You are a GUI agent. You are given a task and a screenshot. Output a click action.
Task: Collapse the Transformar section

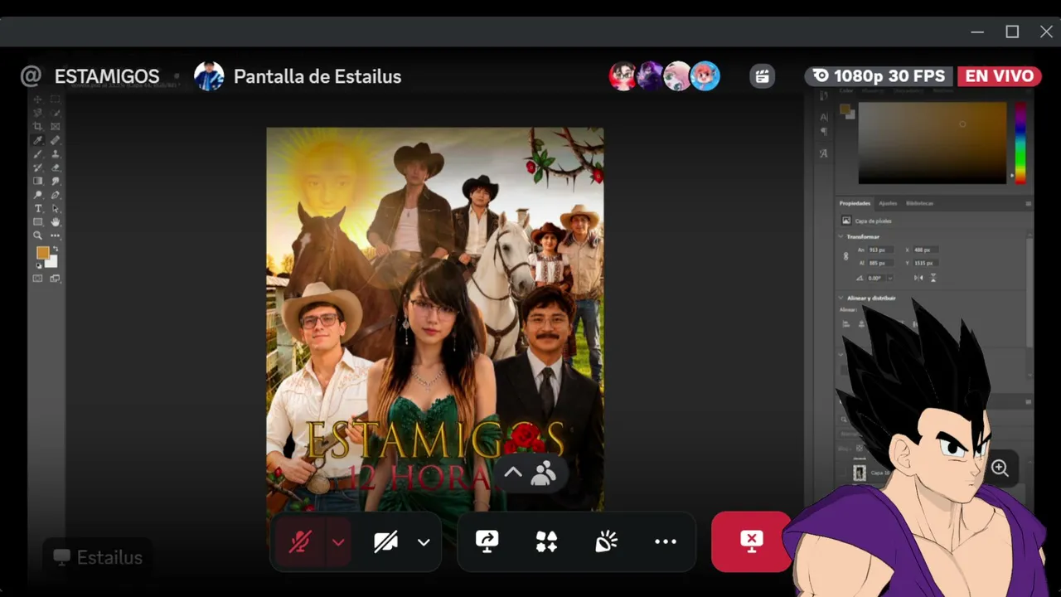coord(841,236)
